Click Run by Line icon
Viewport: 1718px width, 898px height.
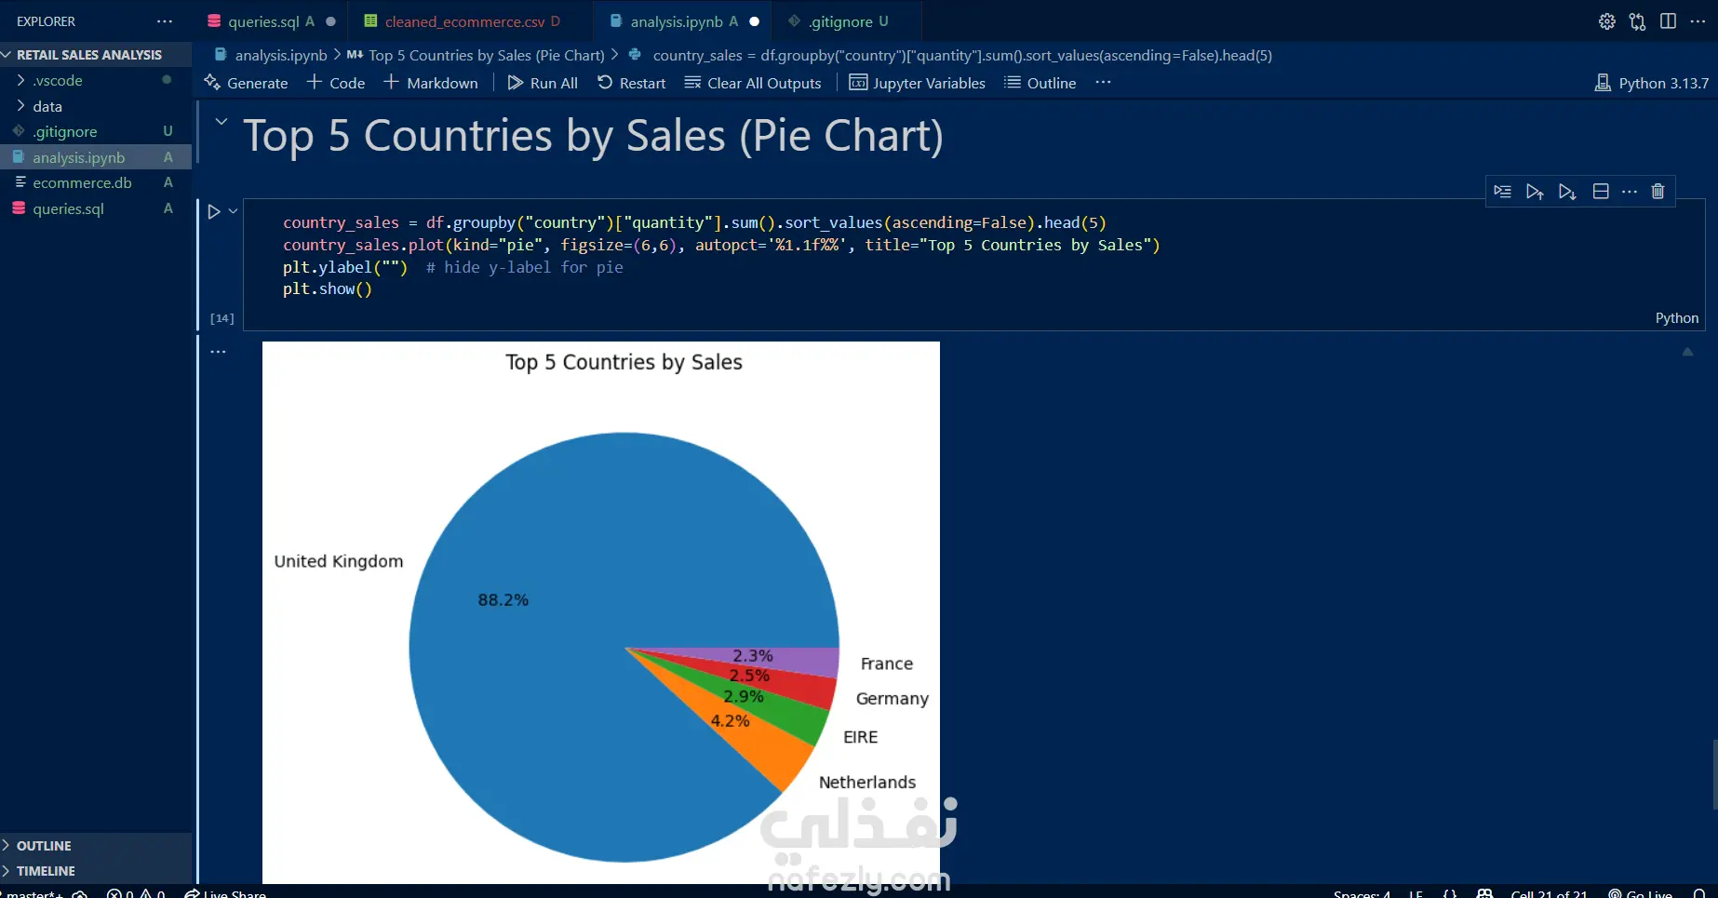1502,192
